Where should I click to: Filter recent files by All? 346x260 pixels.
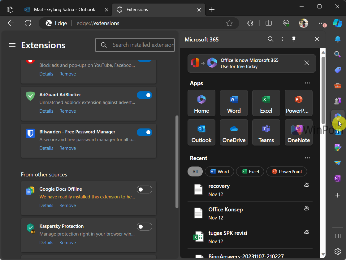195,171
